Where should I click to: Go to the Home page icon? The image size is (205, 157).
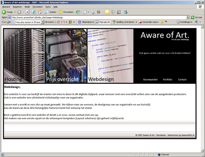[40, 12]
